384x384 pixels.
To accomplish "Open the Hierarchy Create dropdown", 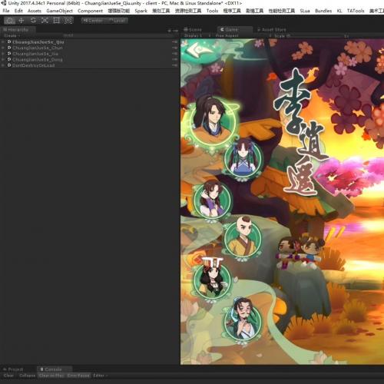I will click(x=12, y=35).
